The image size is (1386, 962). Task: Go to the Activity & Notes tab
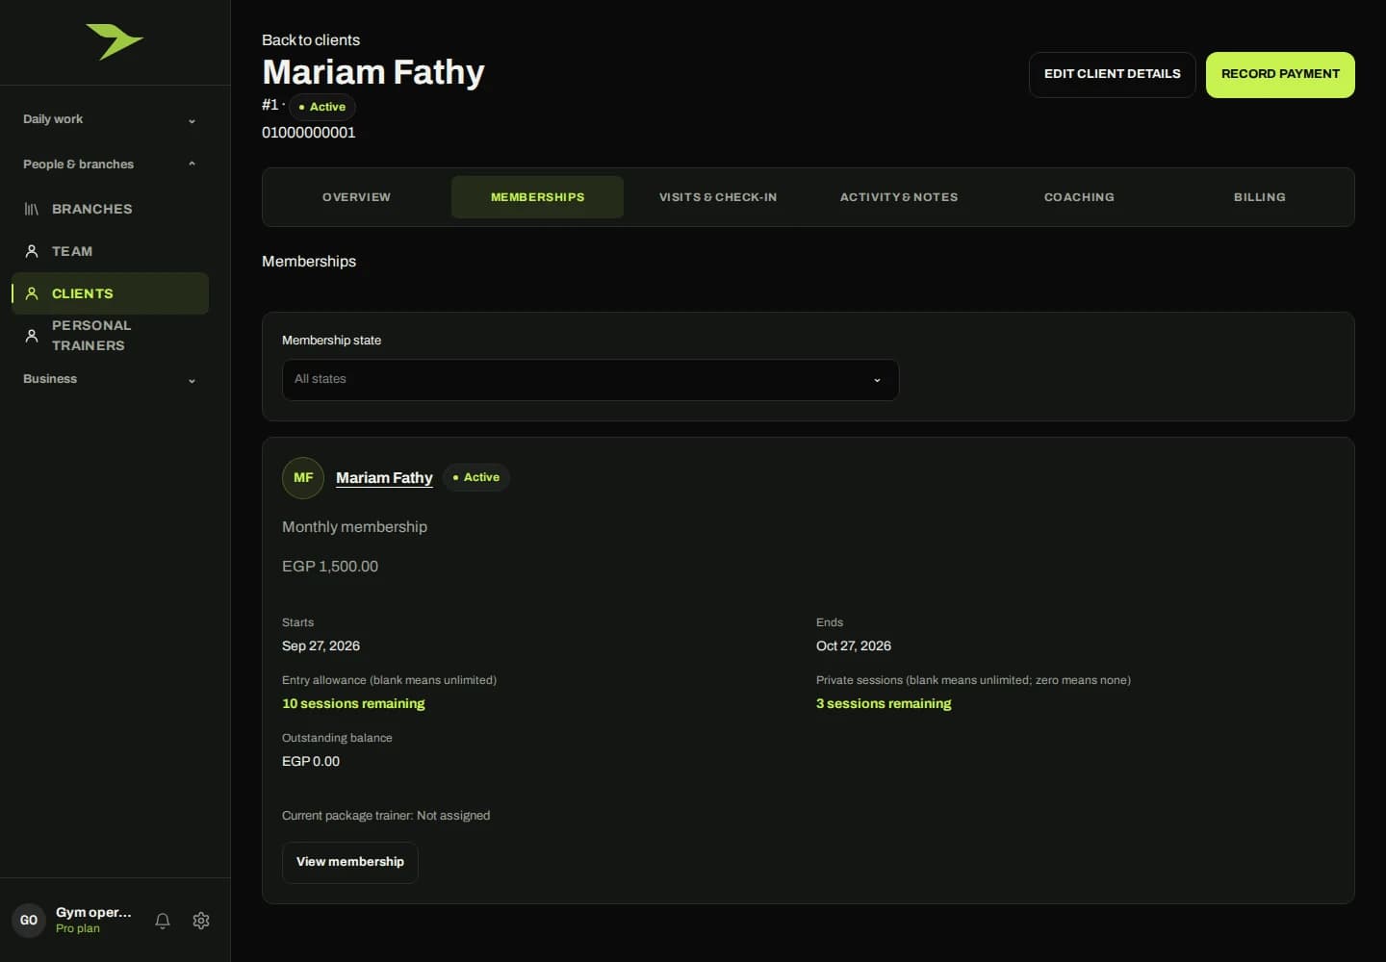click(x=899, y=197)
